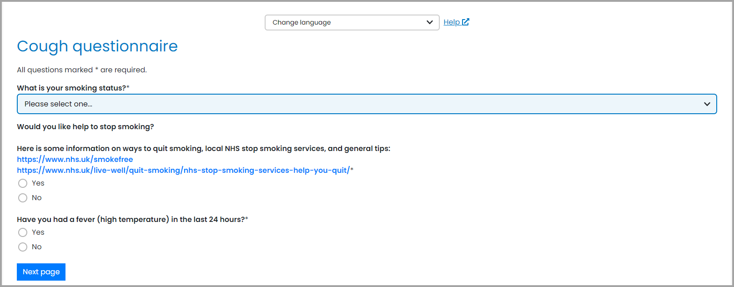This screenshot has height=287, width=734.
Task: Select Yes for help to stop smoking
Action: (23, 183)
